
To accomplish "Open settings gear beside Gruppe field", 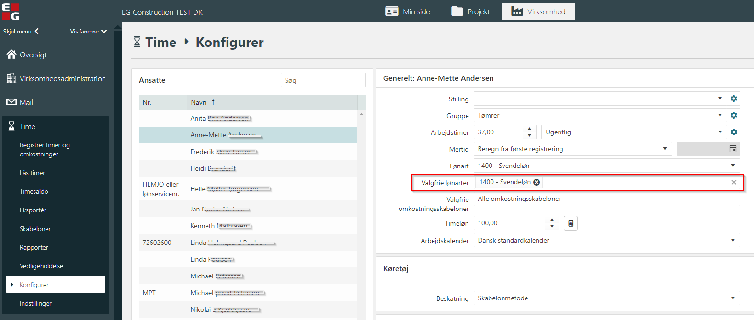I will 733,116.
